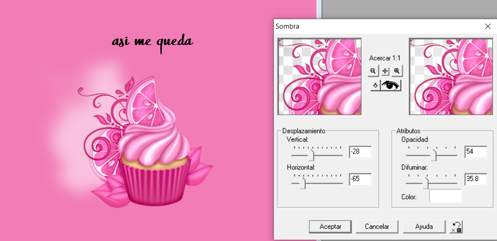Click the 'Sombra' dialog title
Image resolution: width=497 pixels, height=241 pixels.
coord(287,26)
